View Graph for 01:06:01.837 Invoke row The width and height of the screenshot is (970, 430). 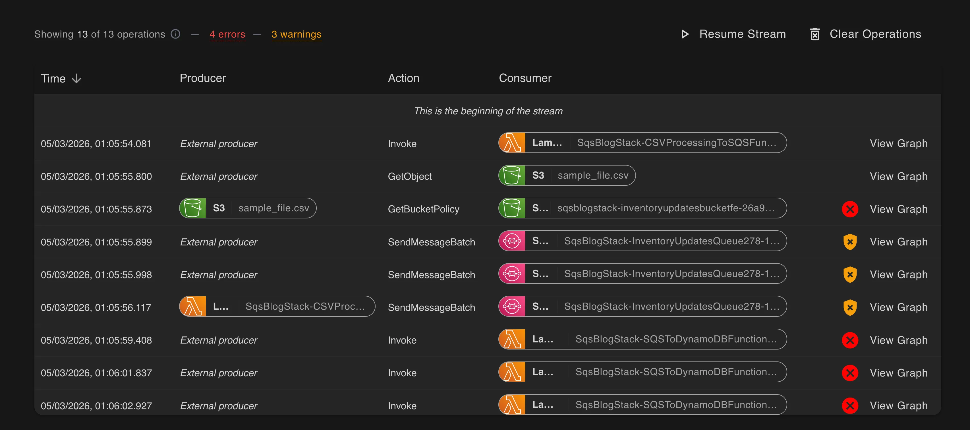tap(898, 373)
